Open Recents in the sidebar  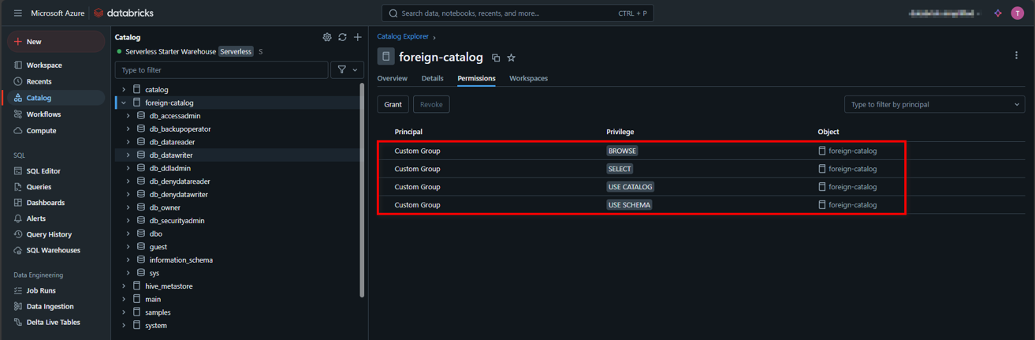54,81
